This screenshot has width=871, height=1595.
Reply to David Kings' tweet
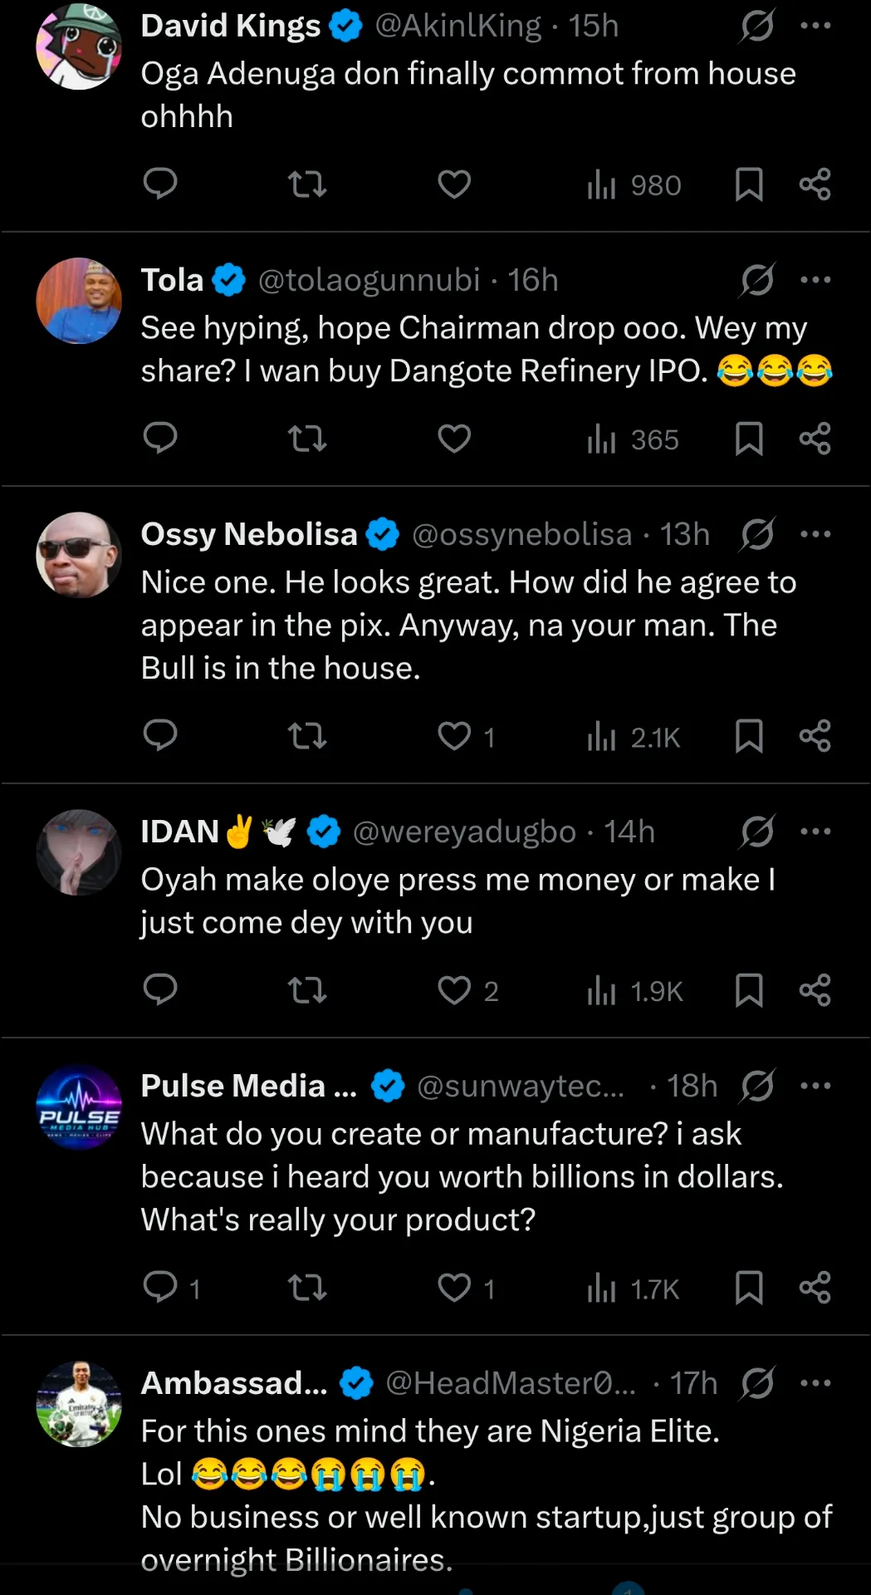(160, 184)
